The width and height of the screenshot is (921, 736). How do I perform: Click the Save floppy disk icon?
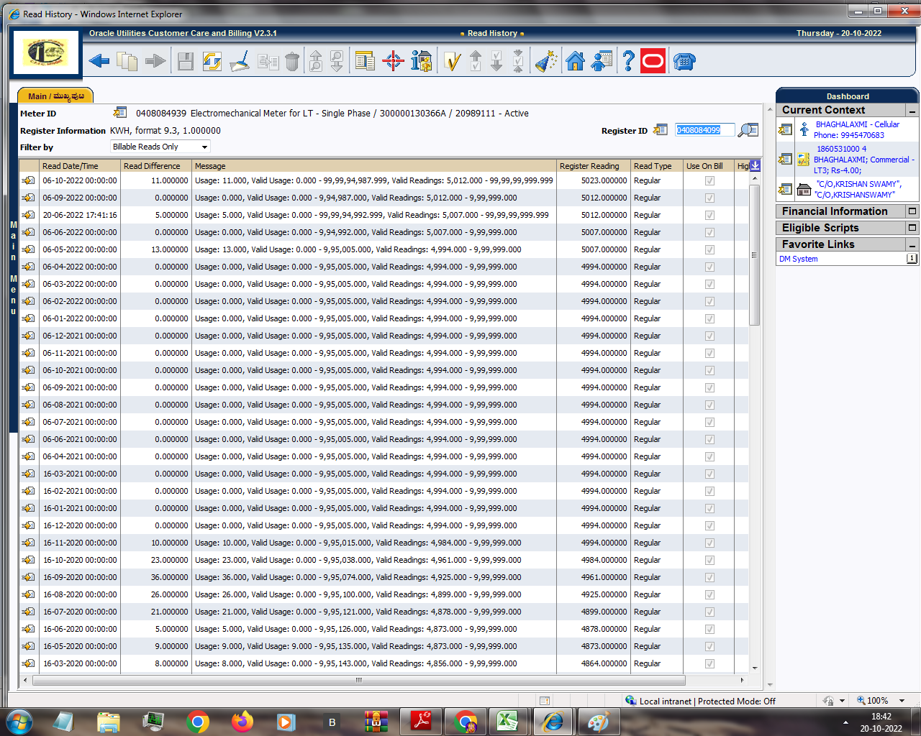point(186,62)
